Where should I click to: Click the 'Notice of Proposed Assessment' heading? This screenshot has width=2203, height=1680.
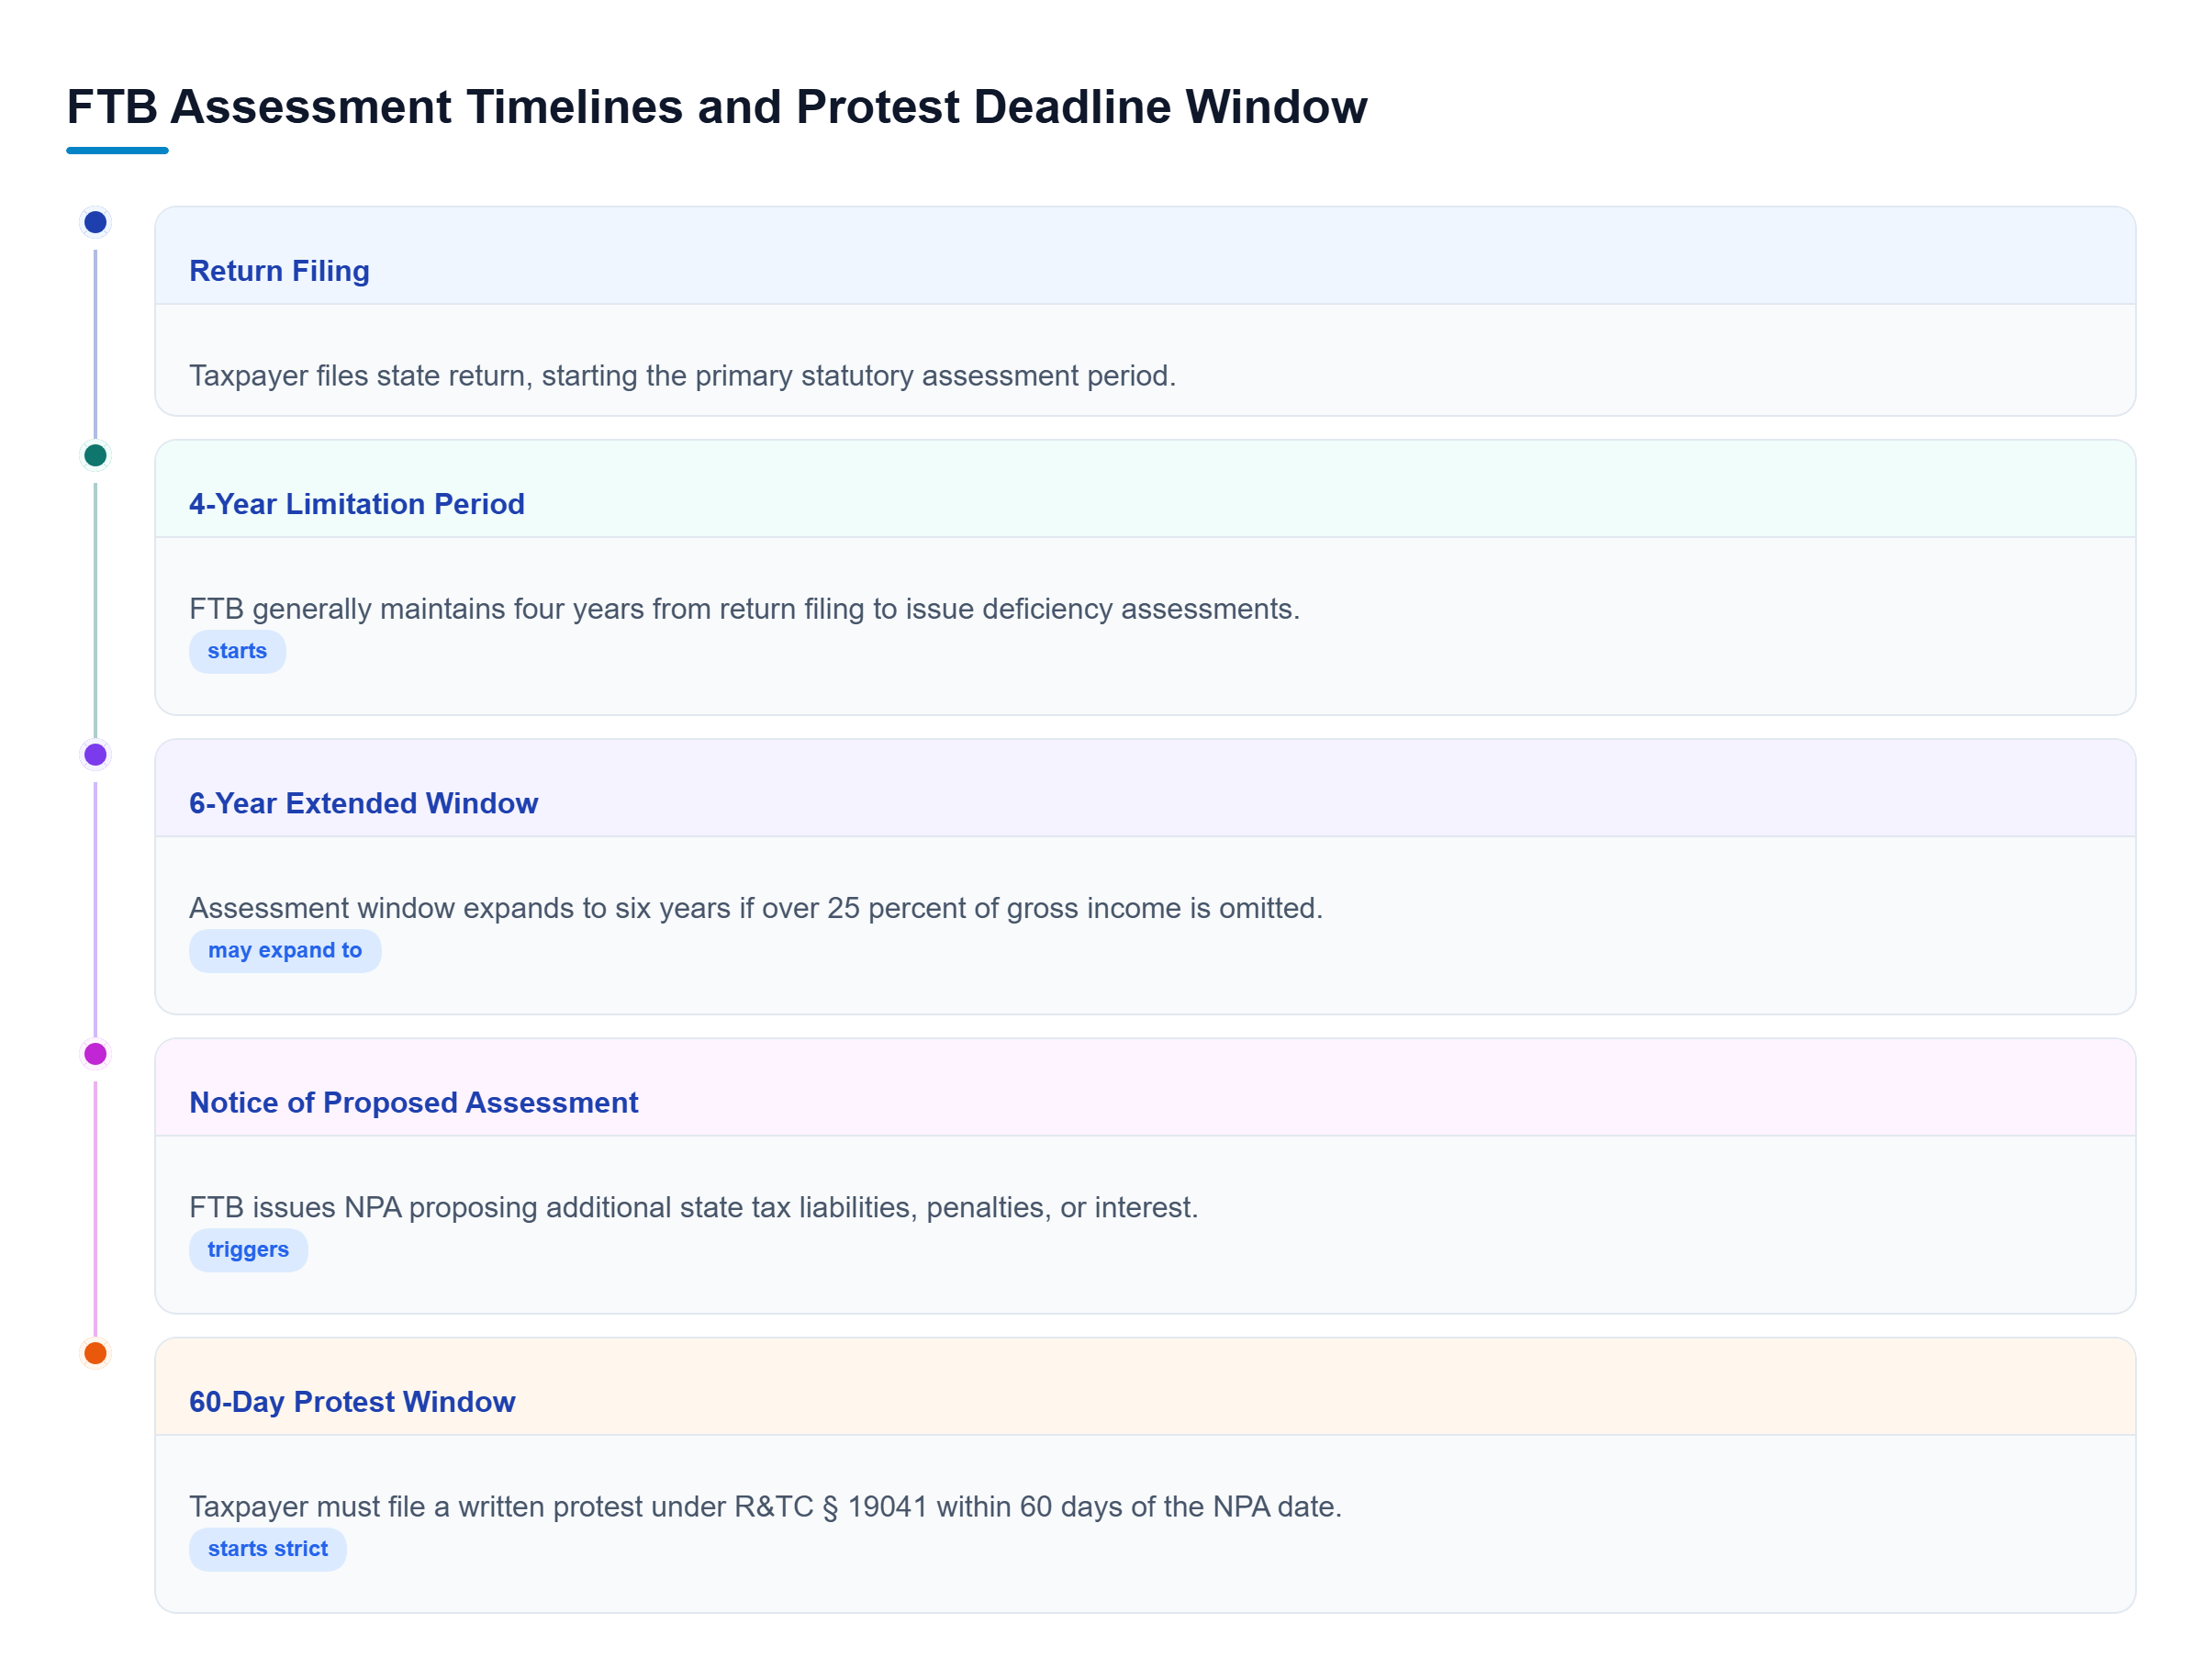point(413,1102)
